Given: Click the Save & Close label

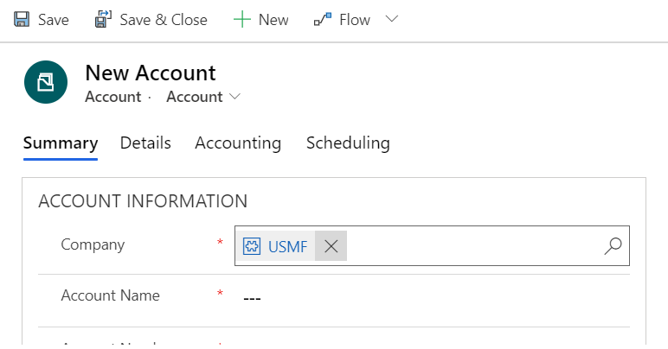Looking at the screenshot, I should (x=164, y=20).
